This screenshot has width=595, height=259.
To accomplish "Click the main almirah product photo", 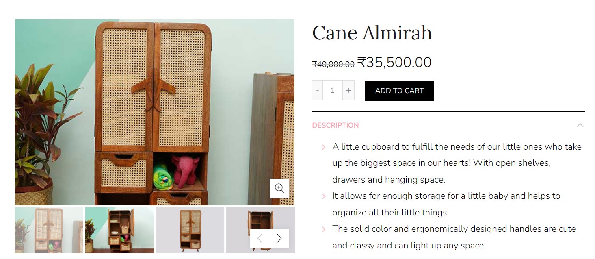I will pyautogui.click(x=155, y=112).
